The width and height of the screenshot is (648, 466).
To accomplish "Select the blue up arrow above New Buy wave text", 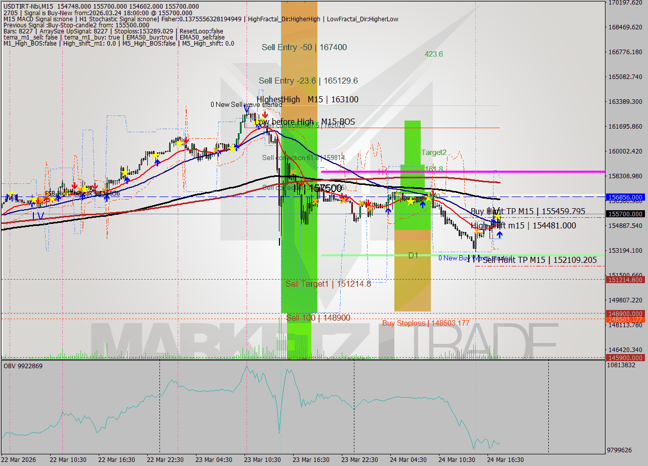I will coord(500,235).
